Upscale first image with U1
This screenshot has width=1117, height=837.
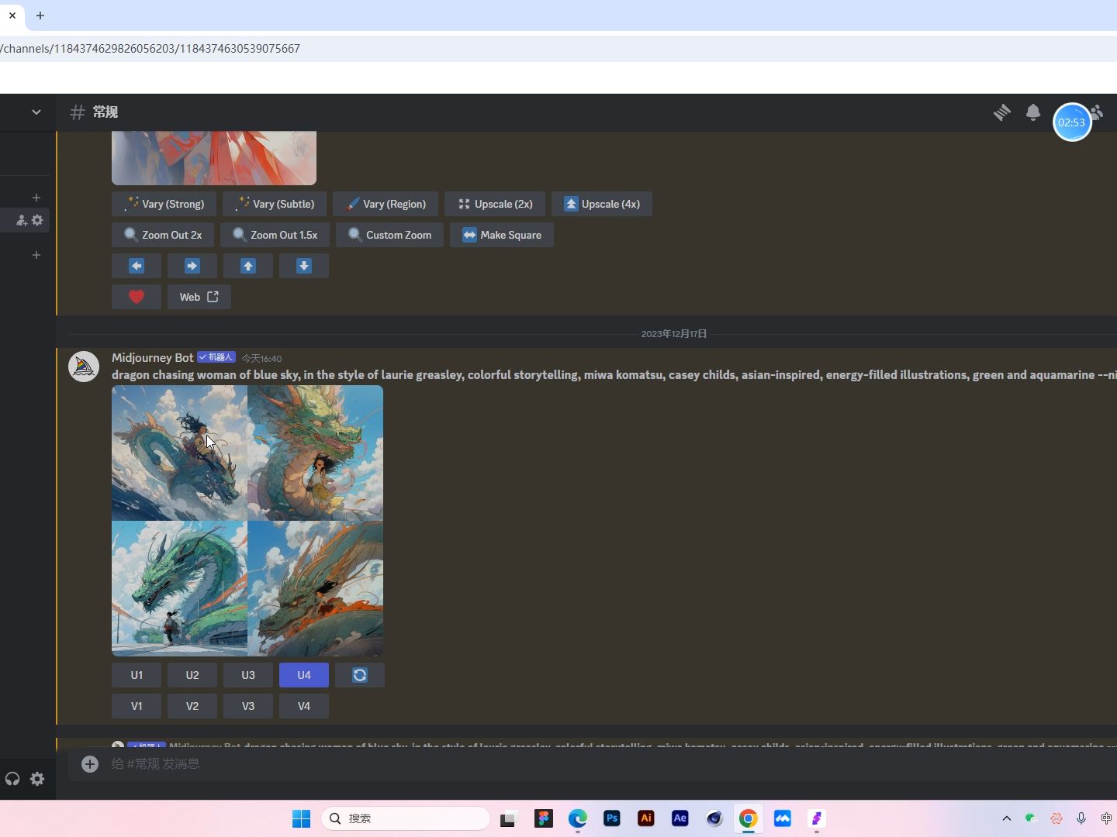click(x=137, y=675)
